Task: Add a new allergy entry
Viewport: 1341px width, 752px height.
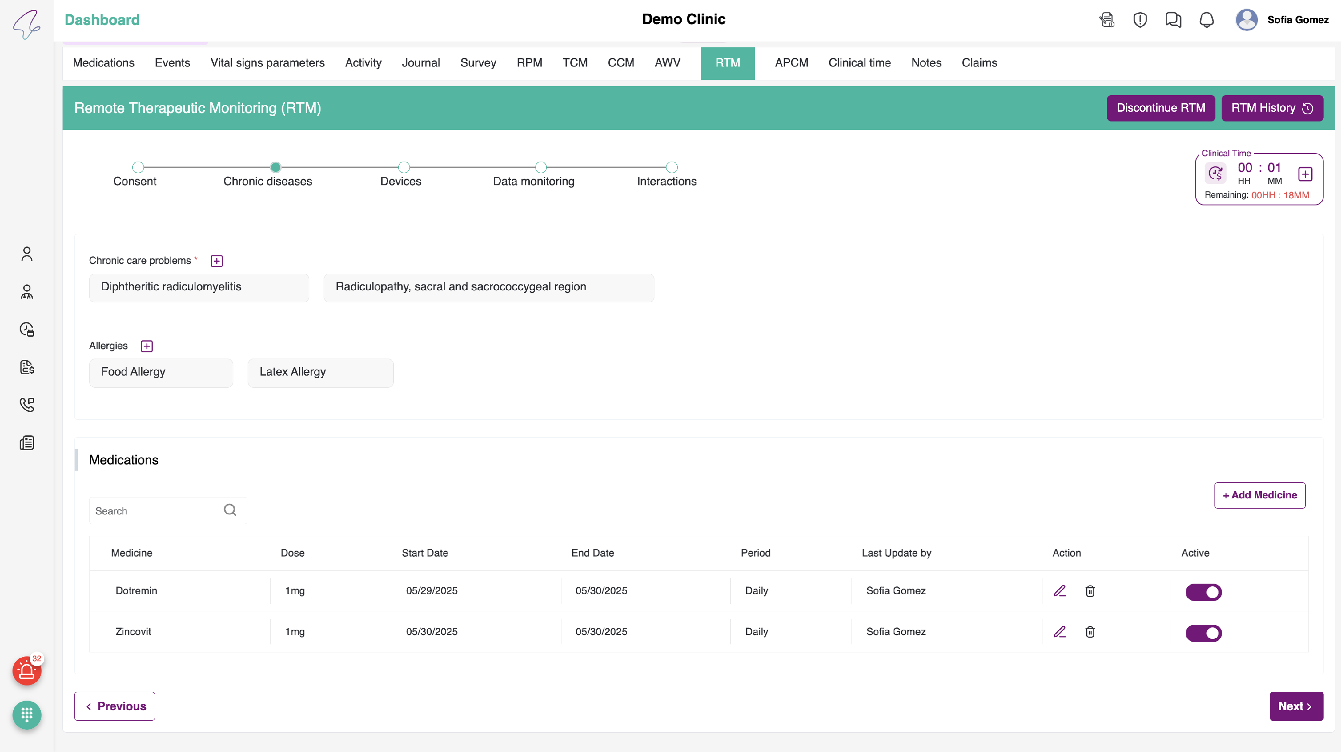Action: (x=147, y=346)
